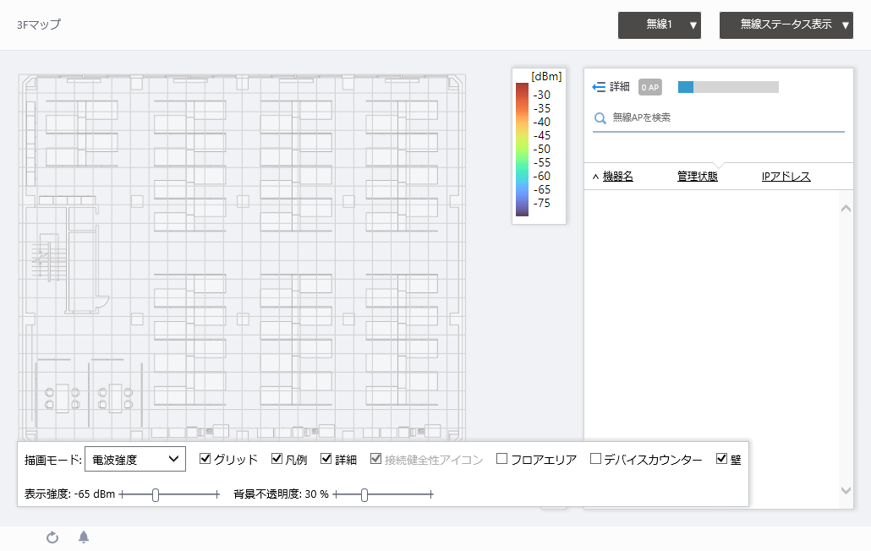Adjust the 背景不透明度 slider handle
The height and width of the screenshot is (551, 871).
pos(364,495)
